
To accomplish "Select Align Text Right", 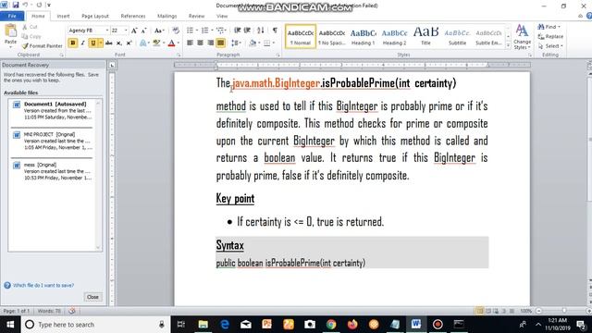I will tap(210, 43).
